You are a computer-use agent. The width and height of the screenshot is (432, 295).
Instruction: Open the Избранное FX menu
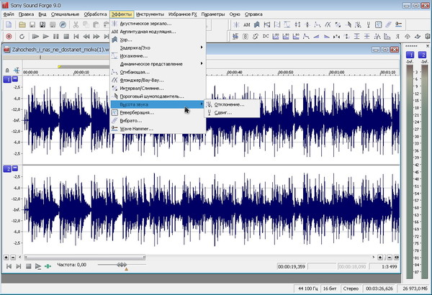tap(183, 14)
